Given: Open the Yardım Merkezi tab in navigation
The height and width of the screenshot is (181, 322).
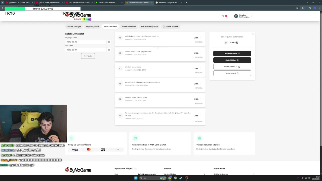Looking at the screenshot, I should click(171, 26).
